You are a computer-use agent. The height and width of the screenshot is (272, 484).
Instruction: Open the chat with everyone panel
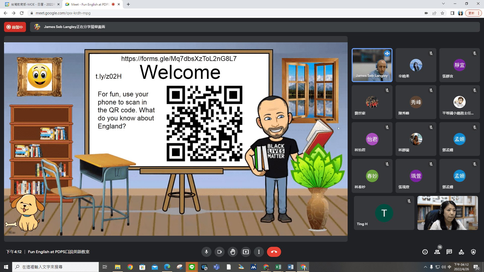449,252
